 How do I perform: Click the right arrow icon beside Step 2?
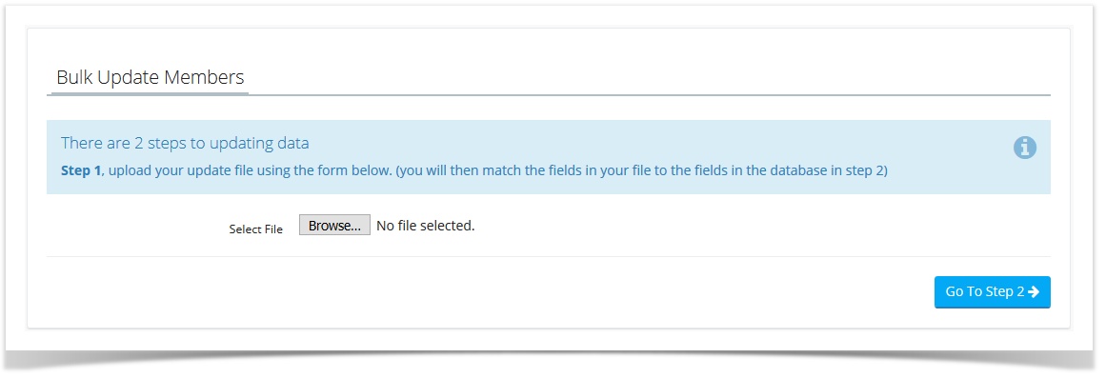point(1034,292)
